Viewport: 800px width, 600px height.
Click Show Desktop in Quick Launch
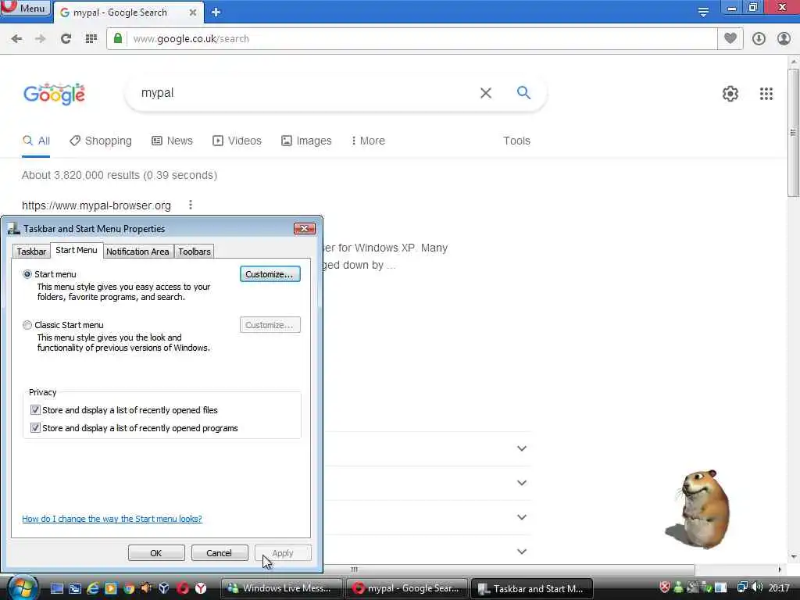pos(56,588)
